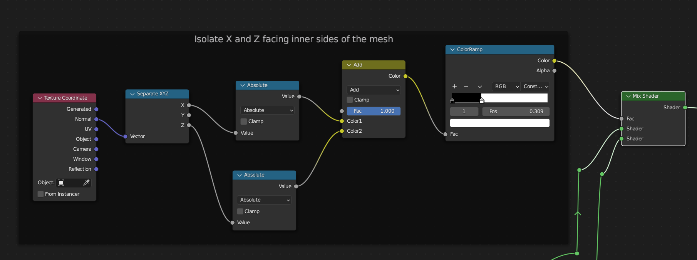This screenshot has height=260, width=697.
Task: Click the Camera output socket
Action: (96, 149)
